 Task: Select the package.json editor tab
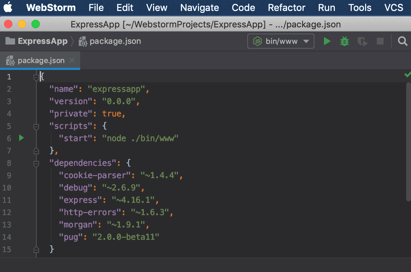pyautogui.click(x=40, y=61)
